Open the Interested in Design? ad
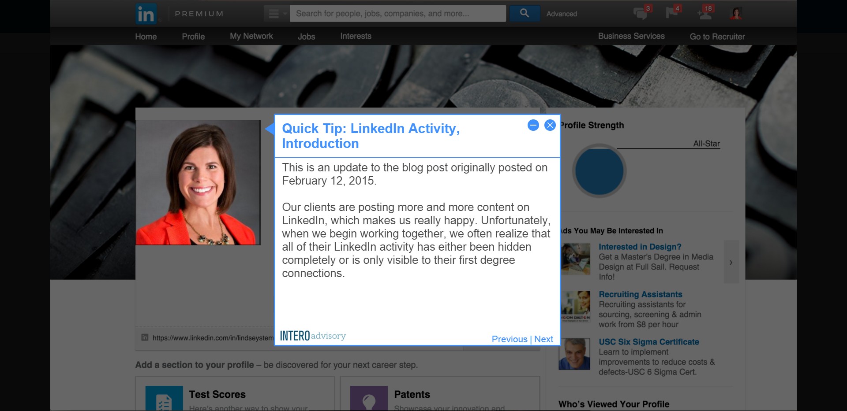Viewport: 847px width, 411px height. [640, 247]
